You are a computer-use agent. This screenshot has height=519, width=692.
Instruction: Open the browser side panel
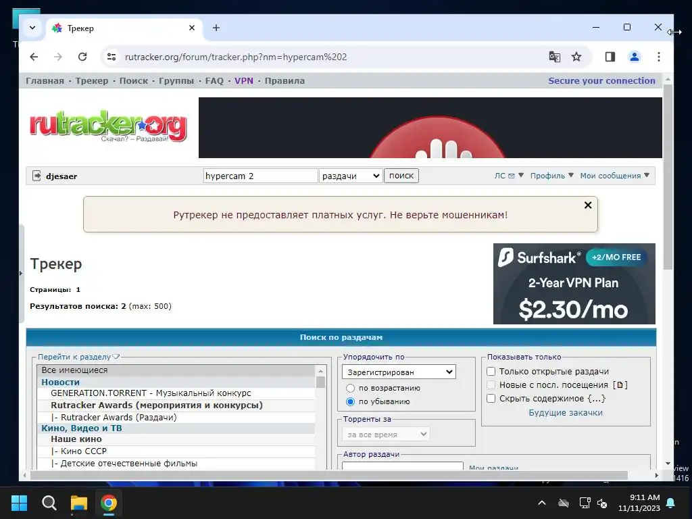point(610,57)
